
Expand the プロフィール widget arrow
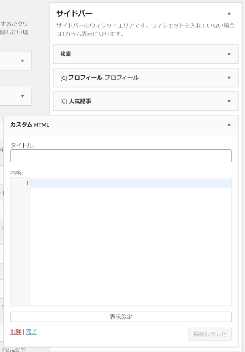click(x=229, y=78)
